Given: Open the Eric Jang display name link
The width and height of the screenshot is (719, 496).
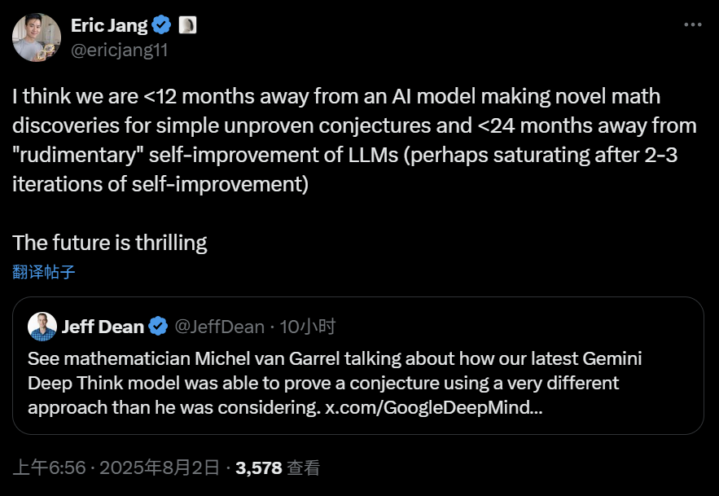Looking at the screenshot, I should tap(109, 25).
